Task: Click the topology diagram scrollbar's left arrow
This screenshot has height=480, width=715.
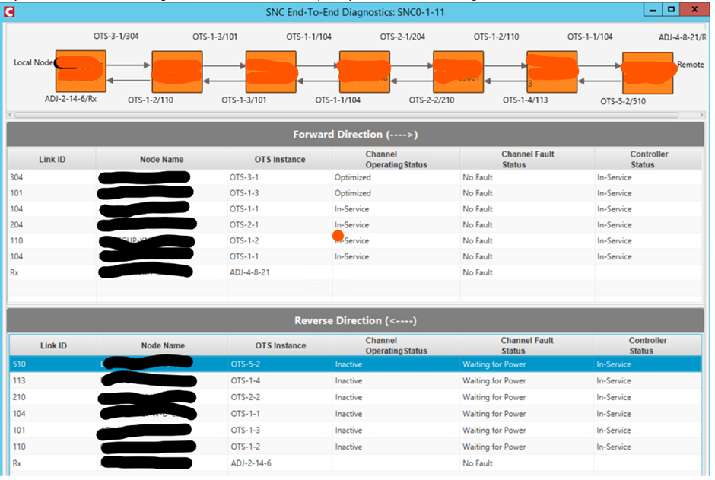Action: tap(11, 115)
